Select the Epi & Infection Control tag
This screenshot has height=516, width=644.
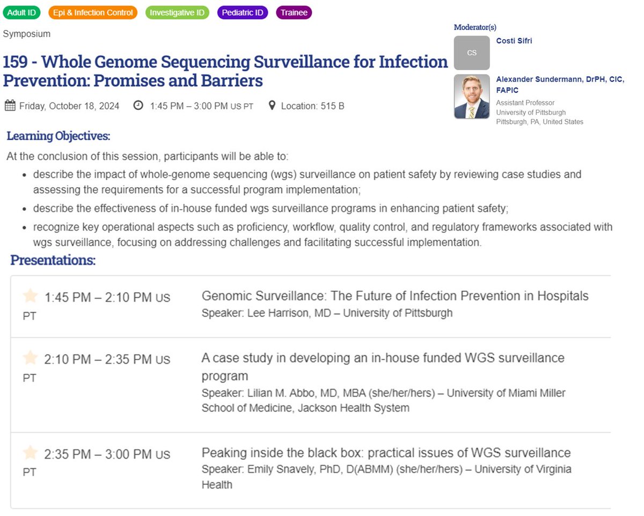(x=93, y=12)
